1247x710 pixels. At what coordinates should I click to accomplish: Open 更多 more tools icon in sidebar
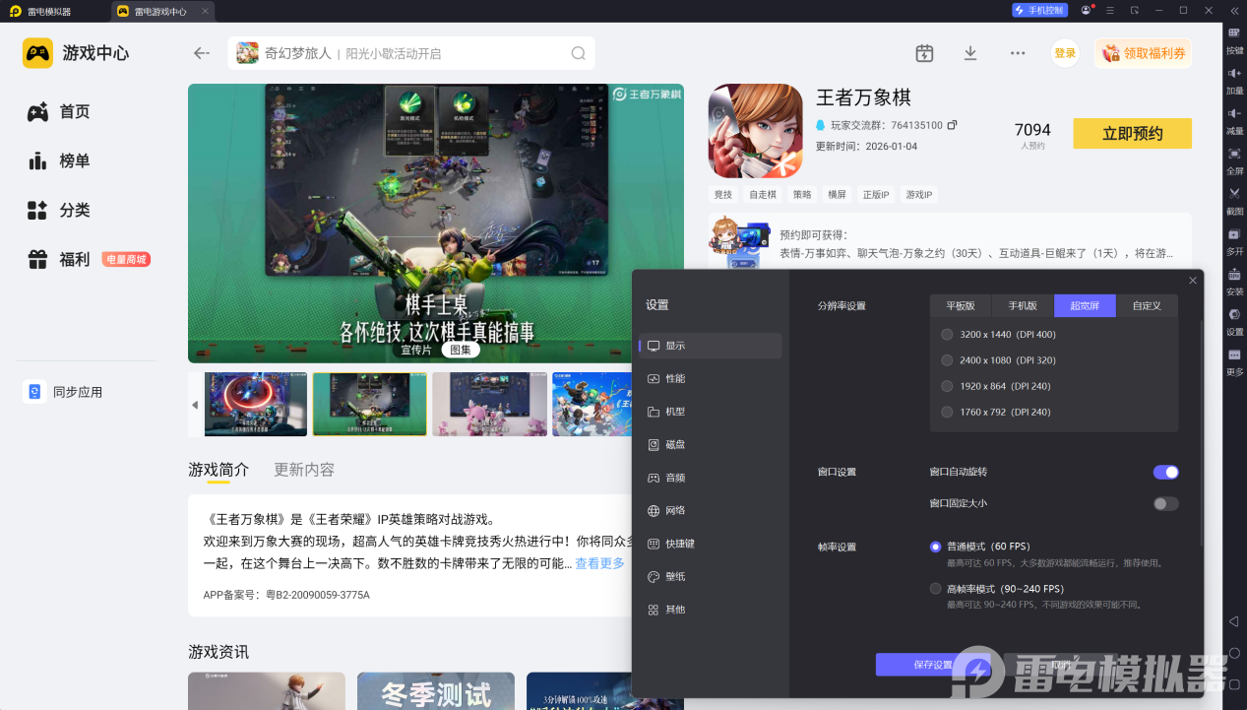click(x=1234, y=355)
